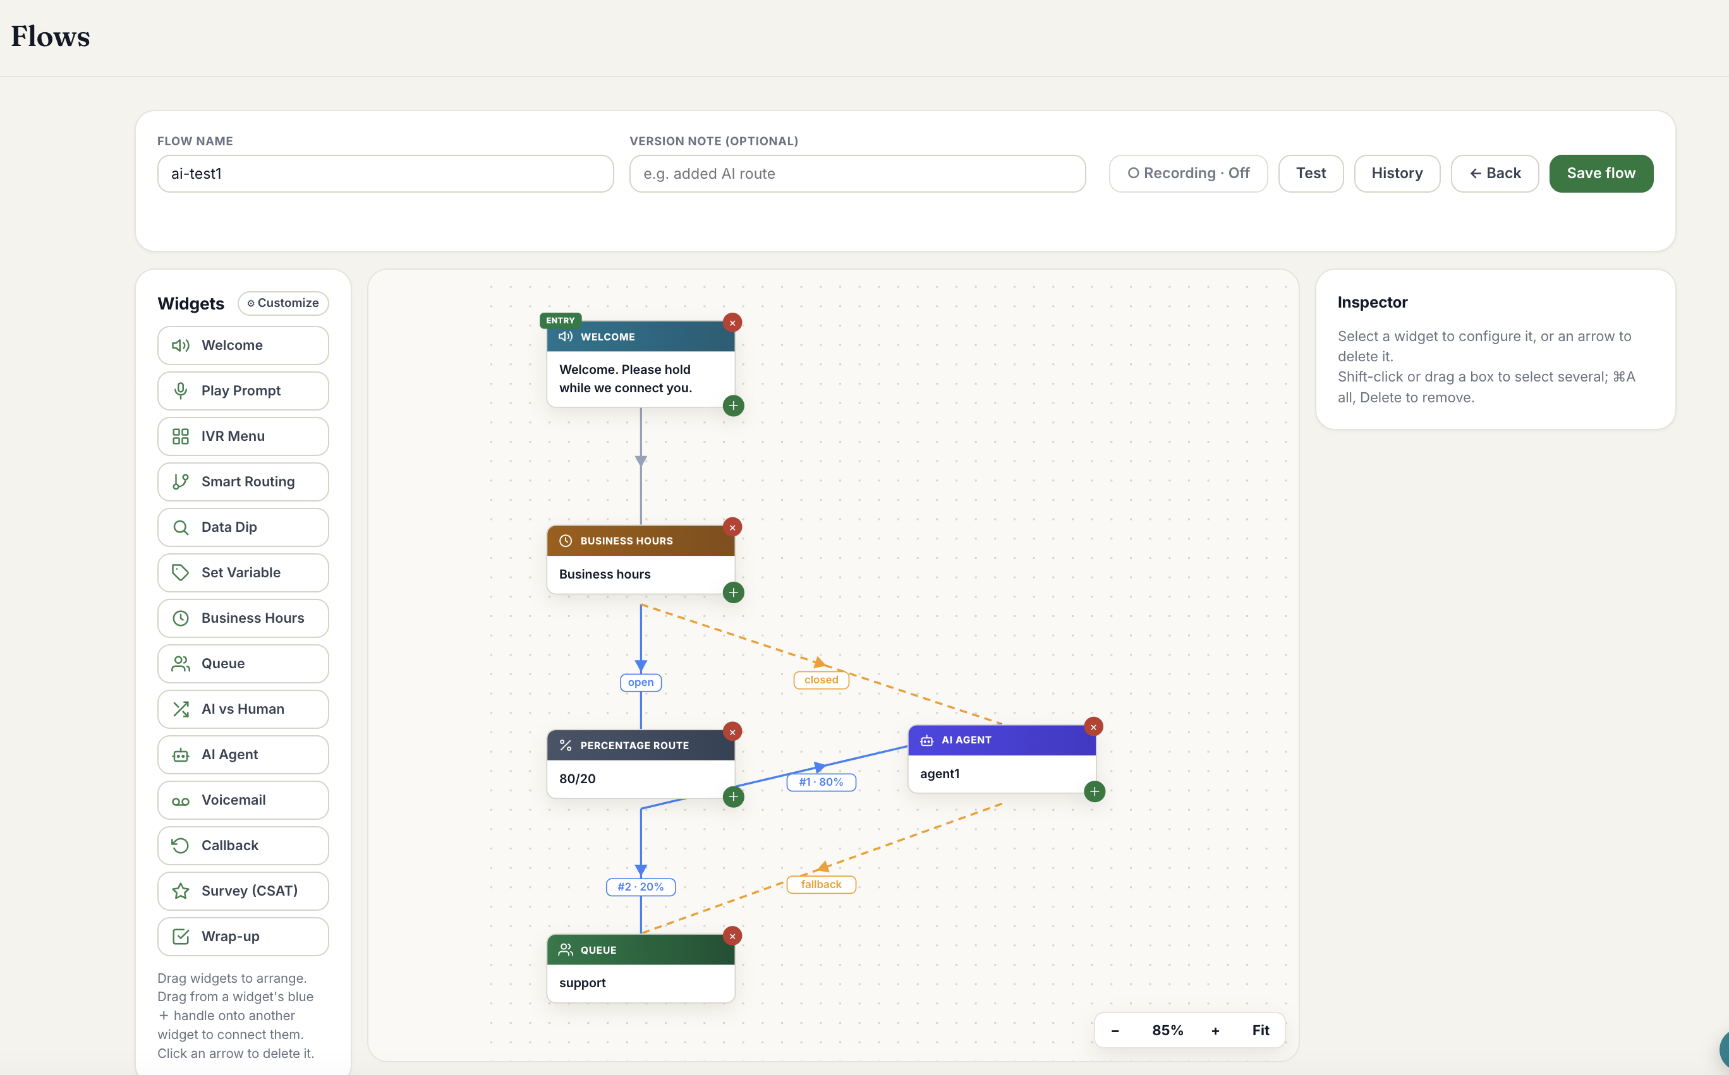Zoom in the canvas with plus
The height and width of the screenshot is (1075, 1729).
click(1215, 1031)
